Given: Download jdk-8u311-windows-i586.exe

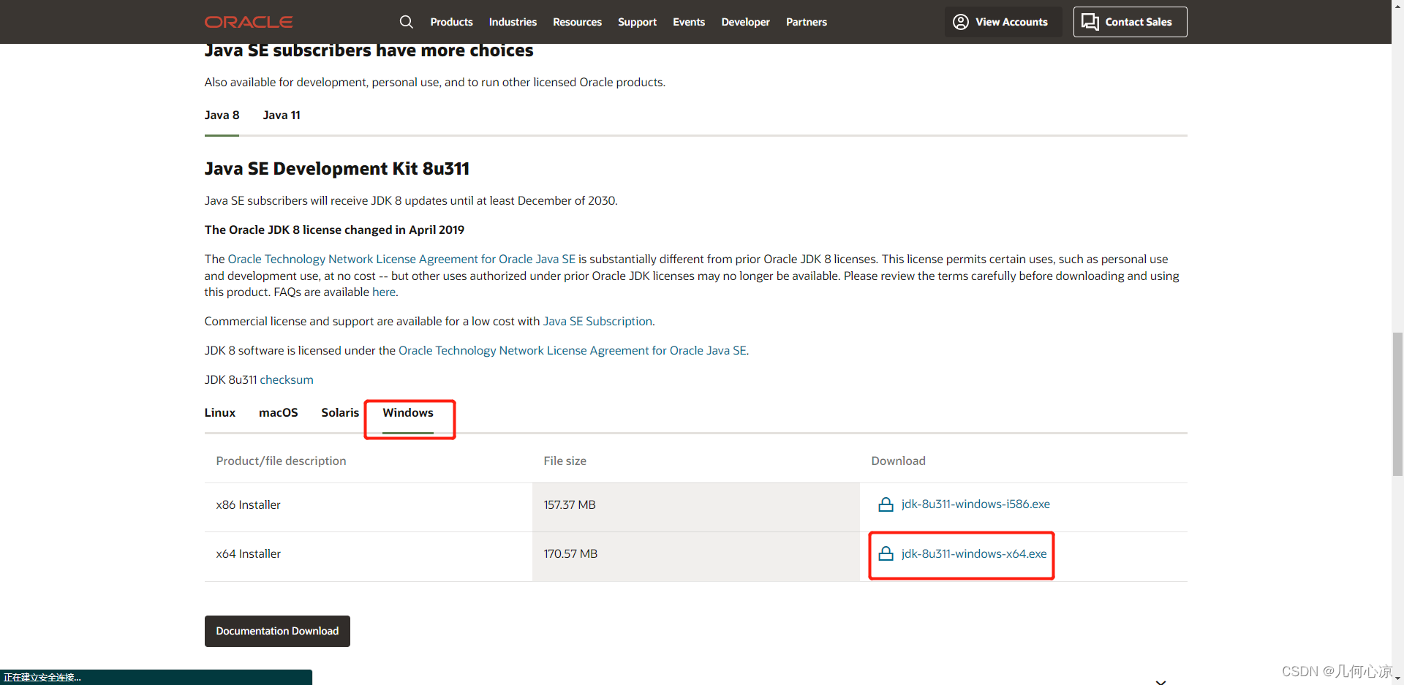Looking at the screenshot, I should pyautogui.click(x=975, y=504).
